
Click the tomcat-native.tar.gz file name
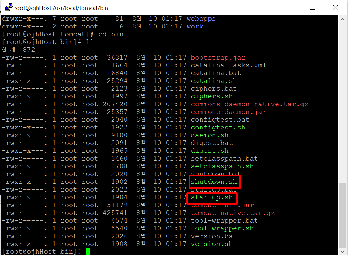pos(233,213)
